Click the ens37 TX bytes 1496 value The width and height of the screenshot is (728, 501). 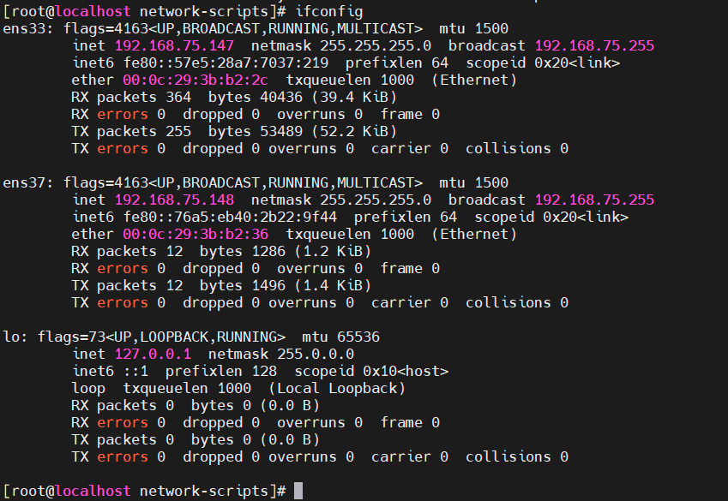pos(268,285)
